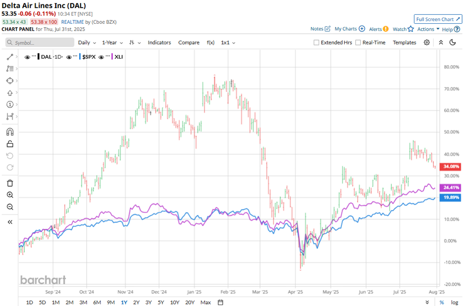Toggle magnet snap mode
Viewport: 465px width, 306px height.
click(x=10, y=132)
